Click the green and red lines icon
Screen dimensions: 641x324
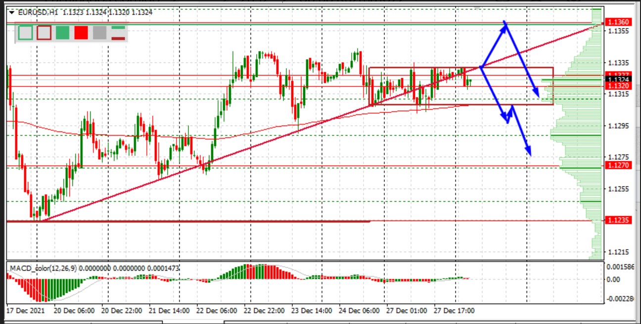click(118, 33)
